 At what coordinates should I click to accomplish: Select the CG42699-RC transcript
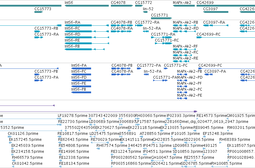[x=209, y=34]
